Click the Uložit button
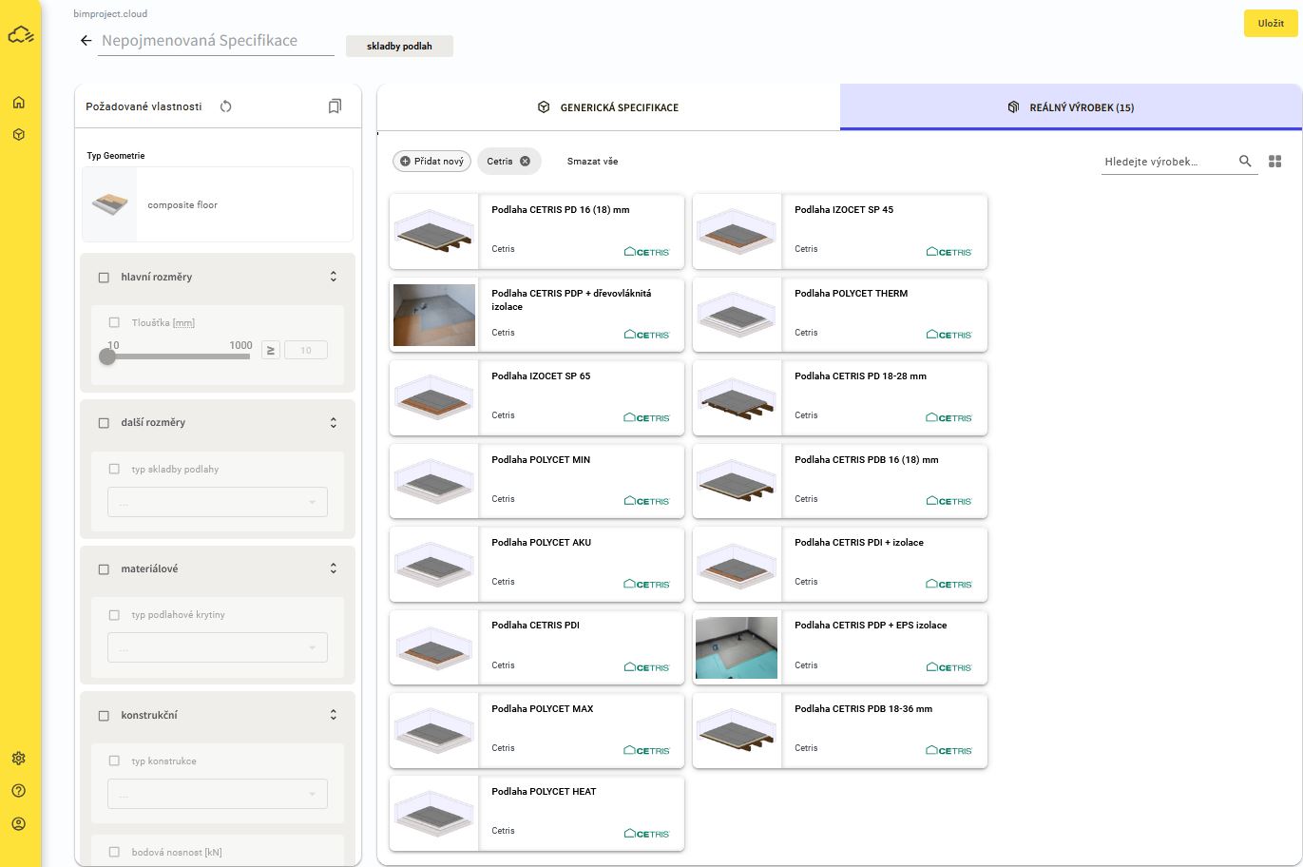Viewport: 1303px width, 867px height. point(1271,24)
